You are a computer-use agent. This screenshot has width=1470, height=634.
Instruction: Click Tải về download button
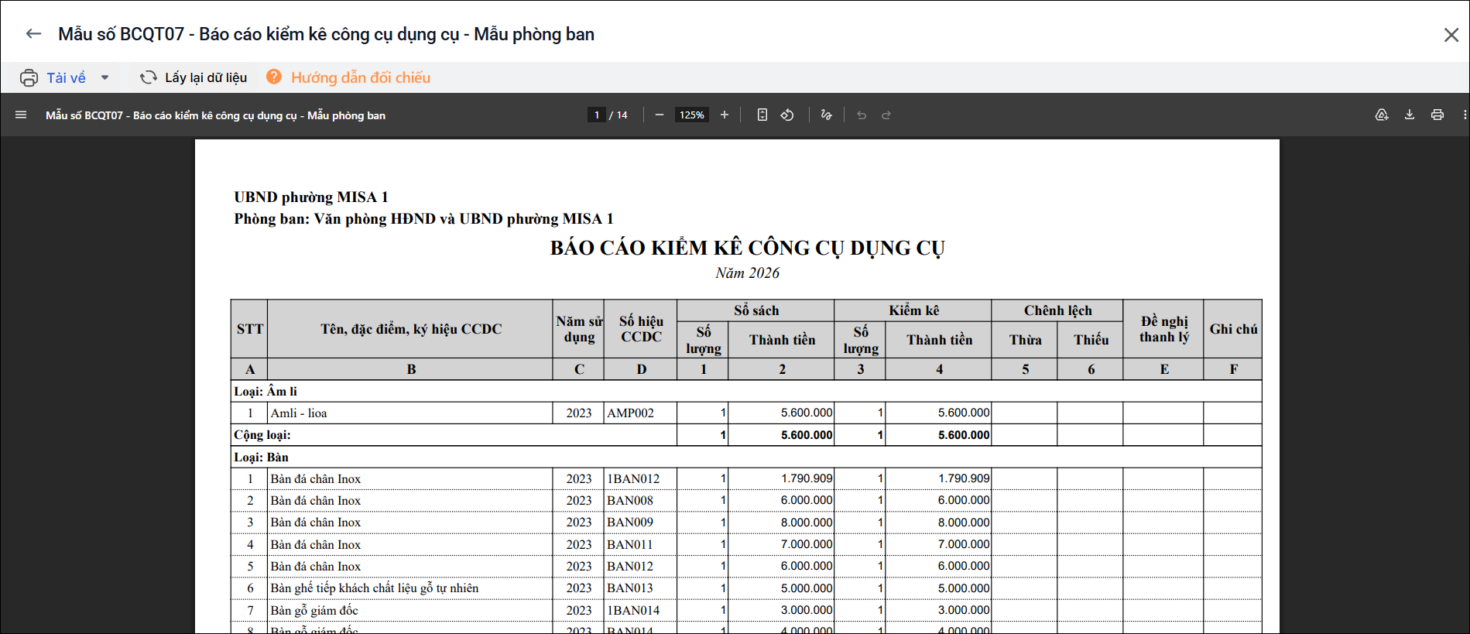[67, 77]
